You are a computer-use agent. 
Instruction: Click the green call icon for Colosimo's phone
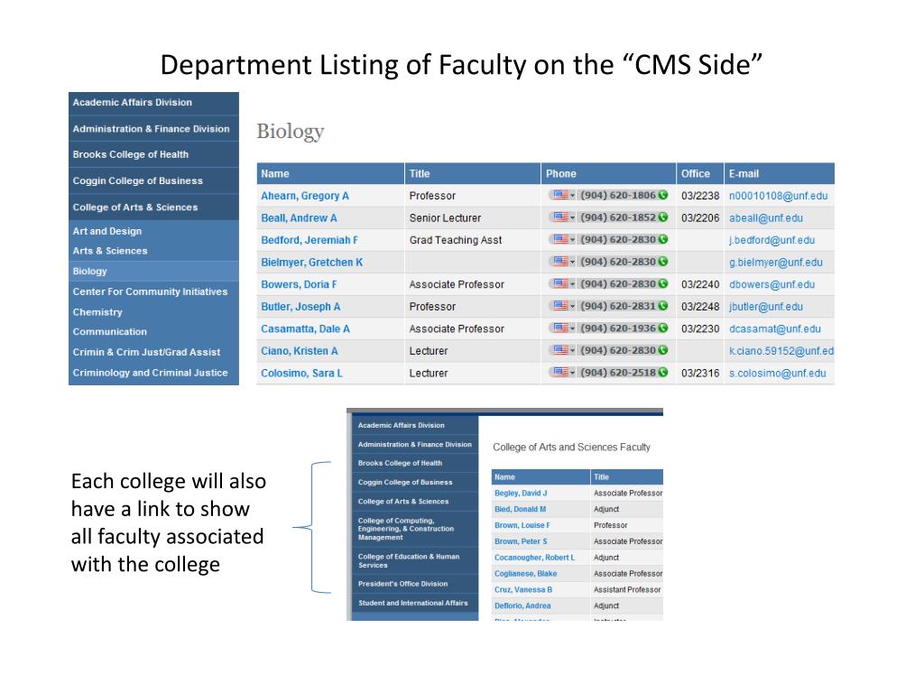663,373
